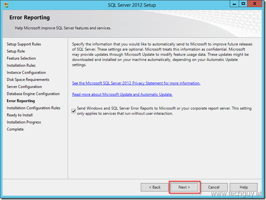This screenshot has height=200, width=266.
Task: Select the Ready to Install step
Action: (20, 115)
